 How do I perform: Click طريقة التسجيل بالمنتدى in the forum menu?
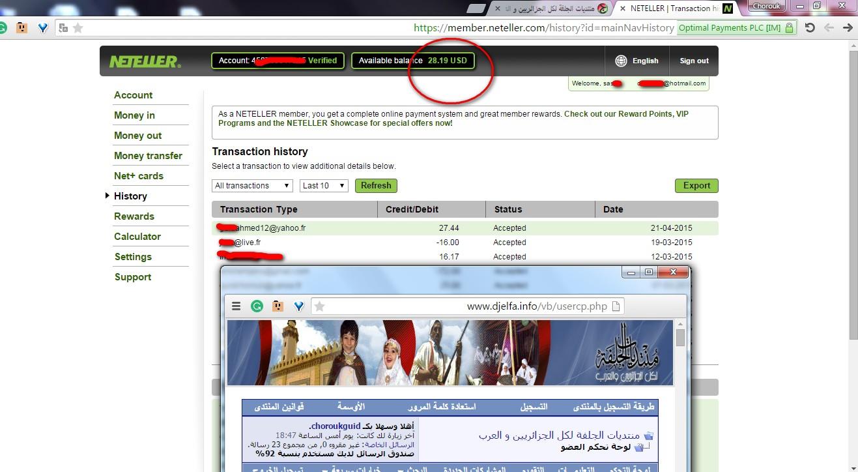[x=614, y=407]
